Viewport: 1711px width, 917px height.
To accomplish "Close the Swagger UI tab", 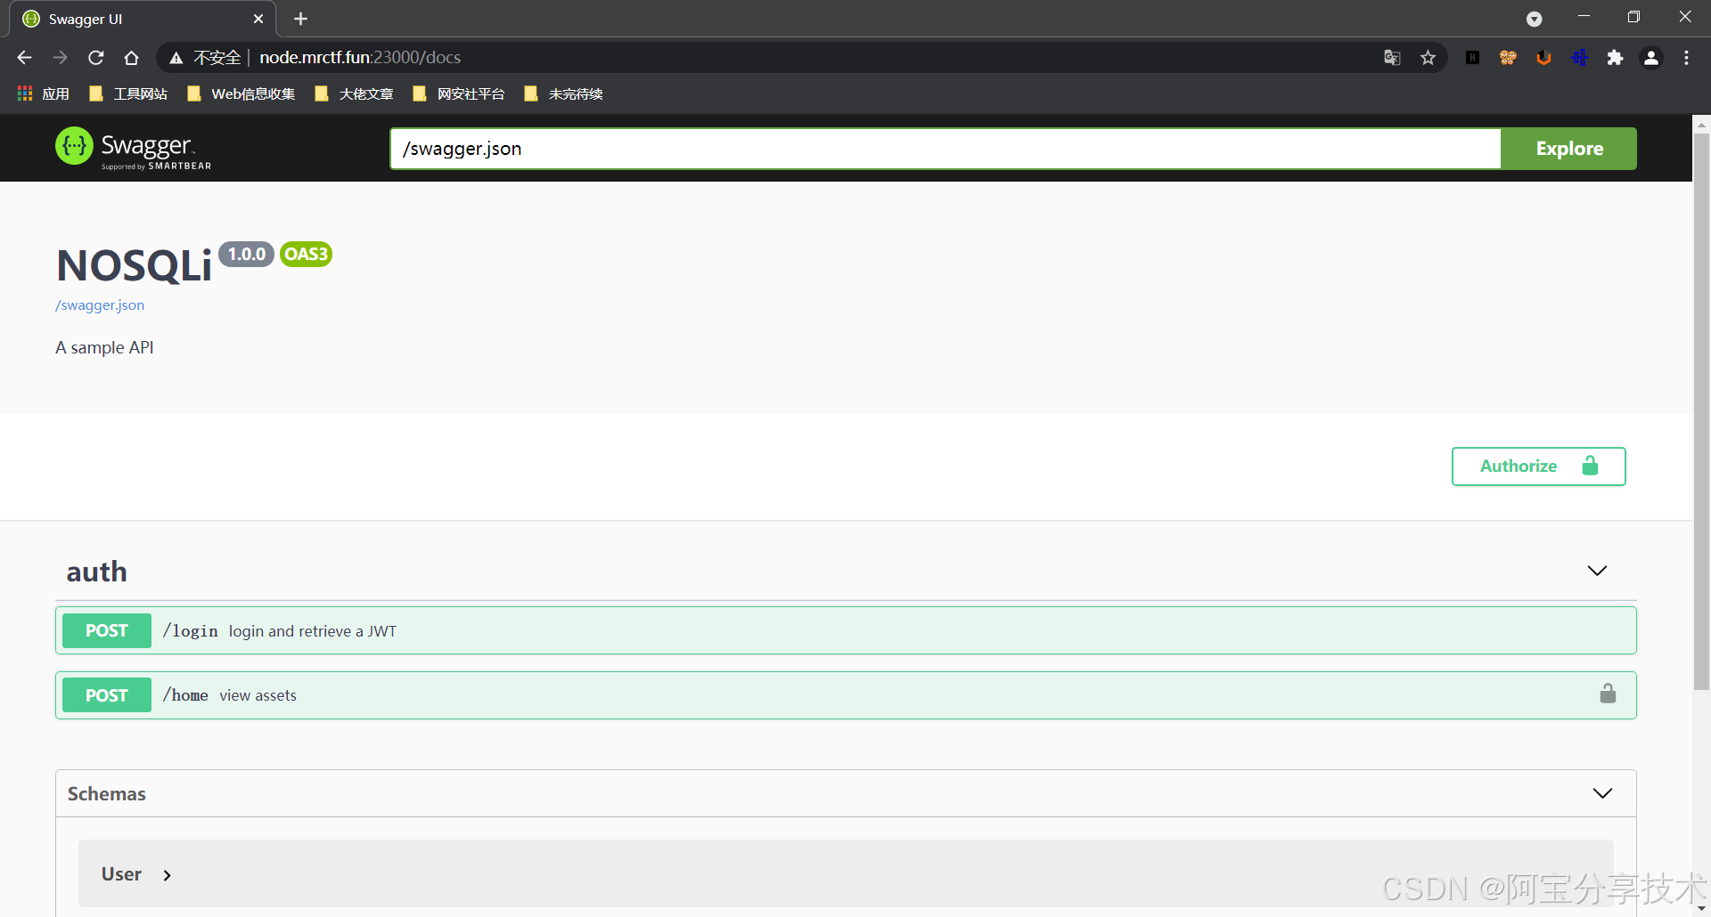I will 258,19.
